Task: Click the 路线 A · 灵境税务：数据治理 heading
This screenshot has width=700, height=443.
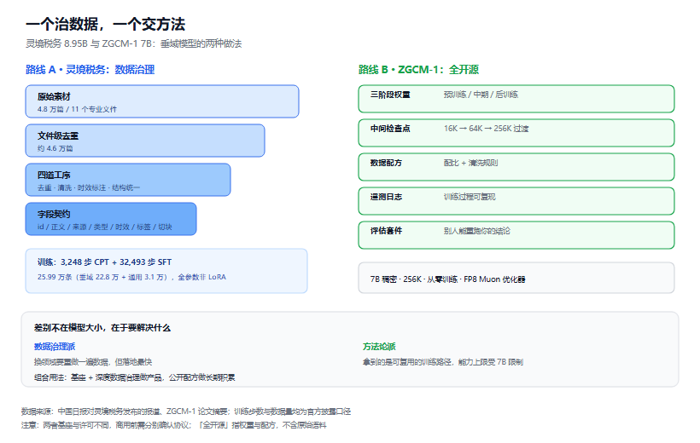Action: [x=90, y=70]
